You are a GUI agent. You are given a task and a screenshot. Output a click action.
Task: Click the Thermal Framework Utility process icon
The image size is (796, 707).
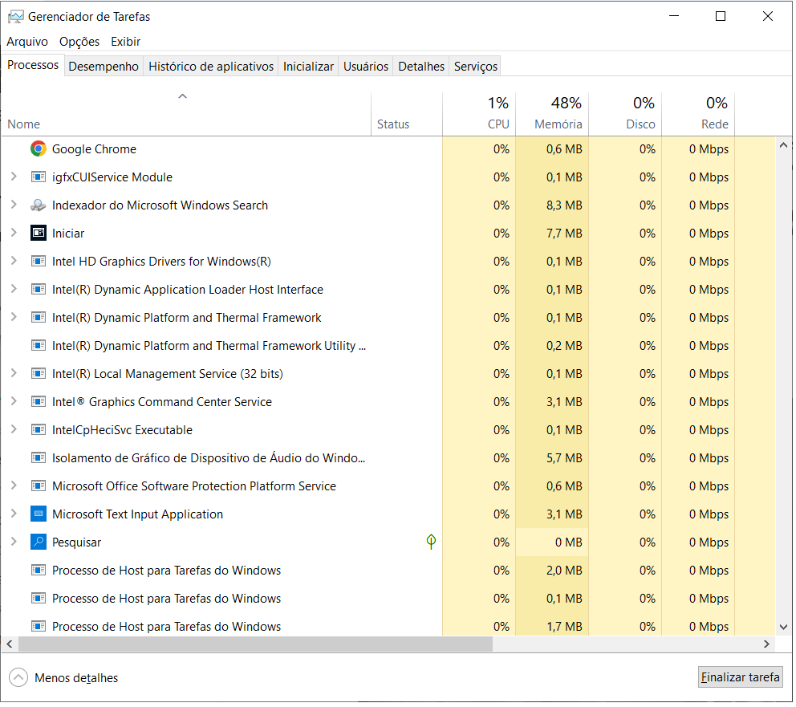coord(38,346)
